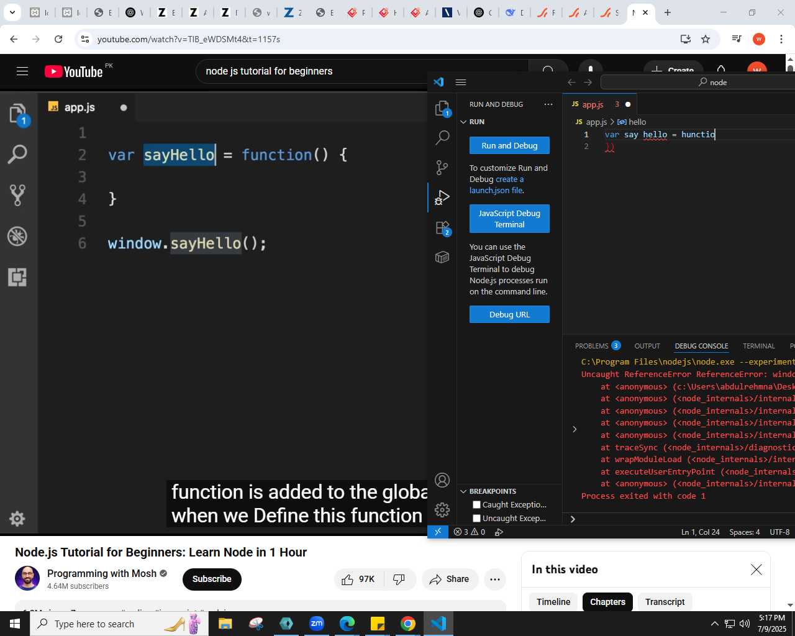Share the video

[x=450, y=579]
